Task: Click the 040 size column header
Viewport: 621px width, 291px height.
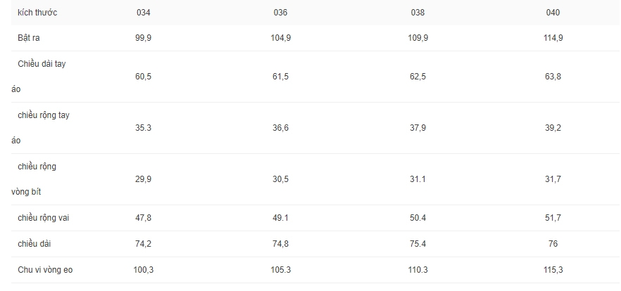Action: click(553, 13)
